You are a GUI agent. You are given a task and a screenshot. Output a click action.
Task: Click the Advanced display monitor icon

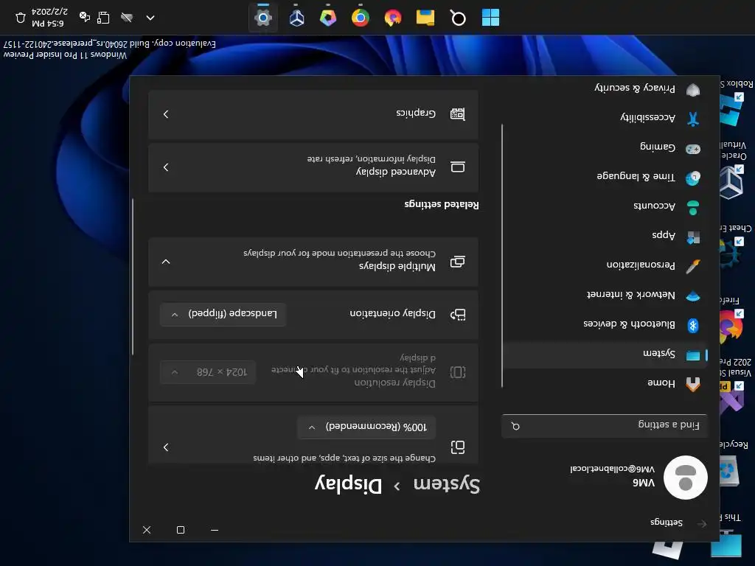pos(457,167)
